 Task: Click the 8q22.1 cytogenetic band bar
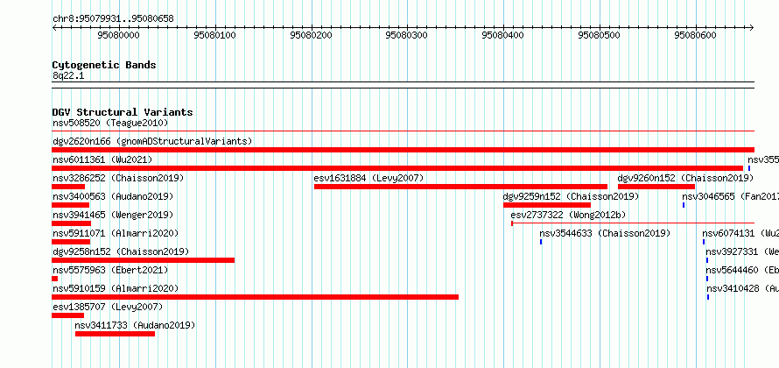[403, 85]
